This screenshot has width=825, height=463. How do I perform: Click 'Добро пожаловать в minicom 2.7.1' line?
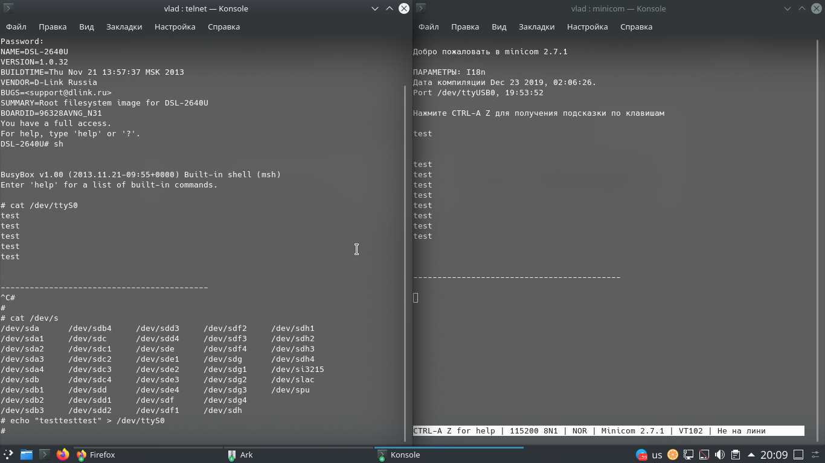[x=490, y=52]
